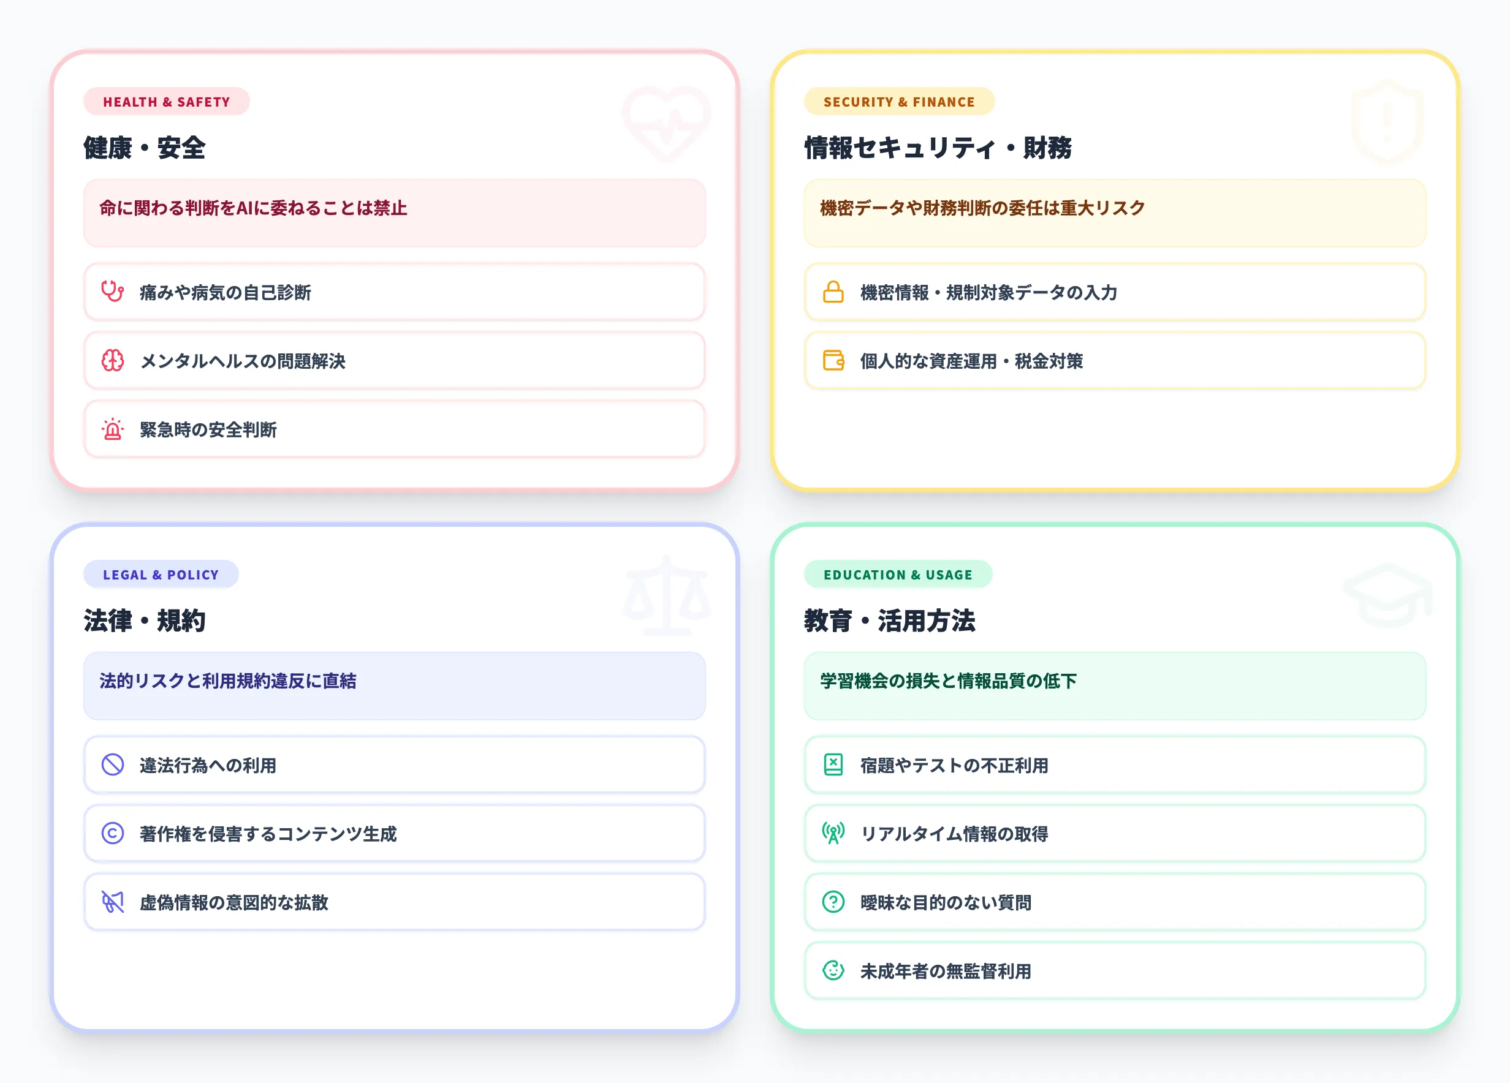Click the brain icon beside メンタルヘルスの問題解決
Image resolution: width=1510 pixels, height=1083 pixels.
(113, 361)
